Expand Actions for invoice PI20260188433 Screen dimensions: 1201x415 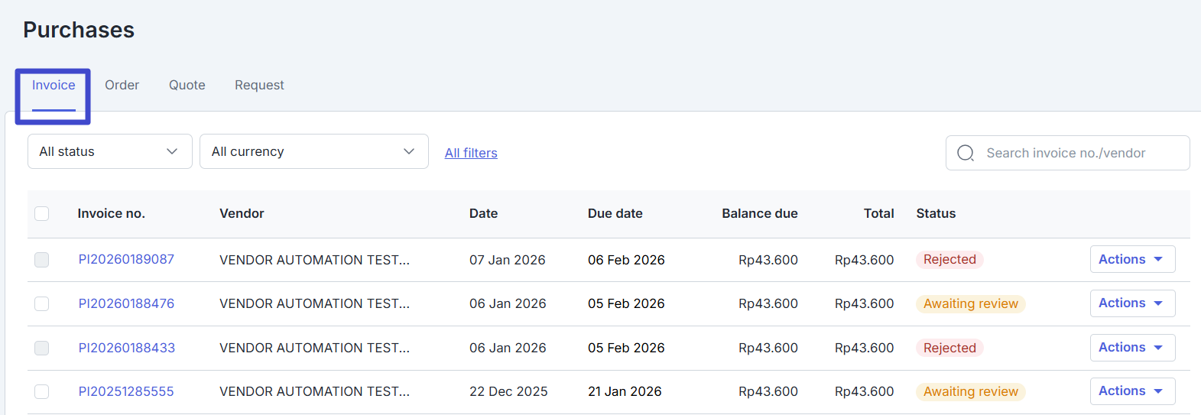[1131, 348]
